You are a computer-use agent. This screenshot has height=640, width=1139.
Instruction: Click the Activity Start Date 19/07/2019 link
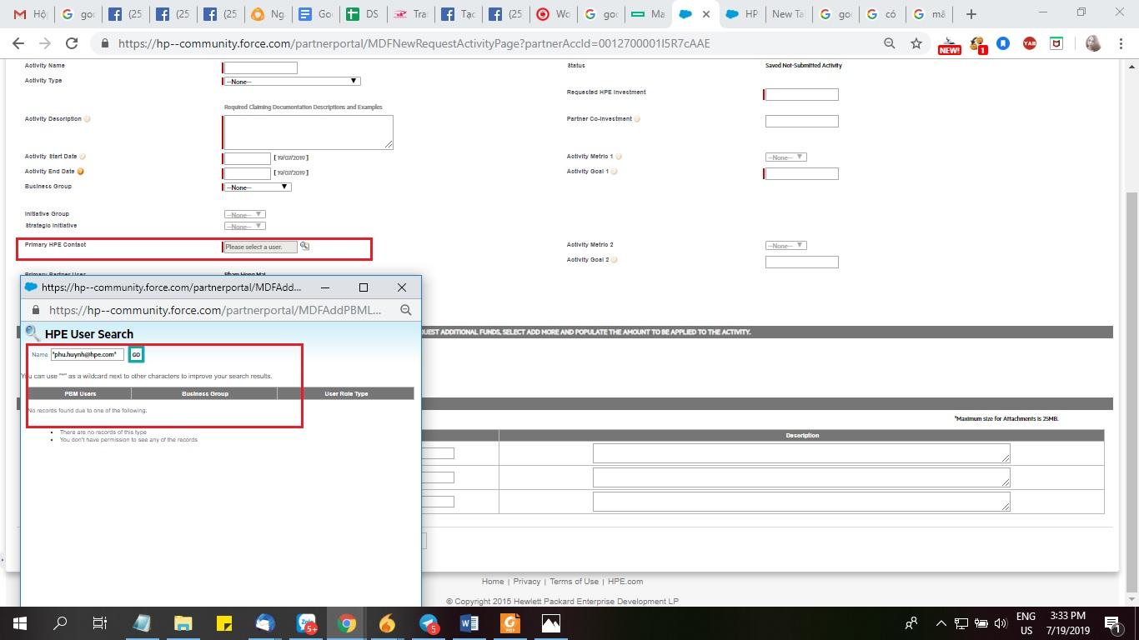292,157
